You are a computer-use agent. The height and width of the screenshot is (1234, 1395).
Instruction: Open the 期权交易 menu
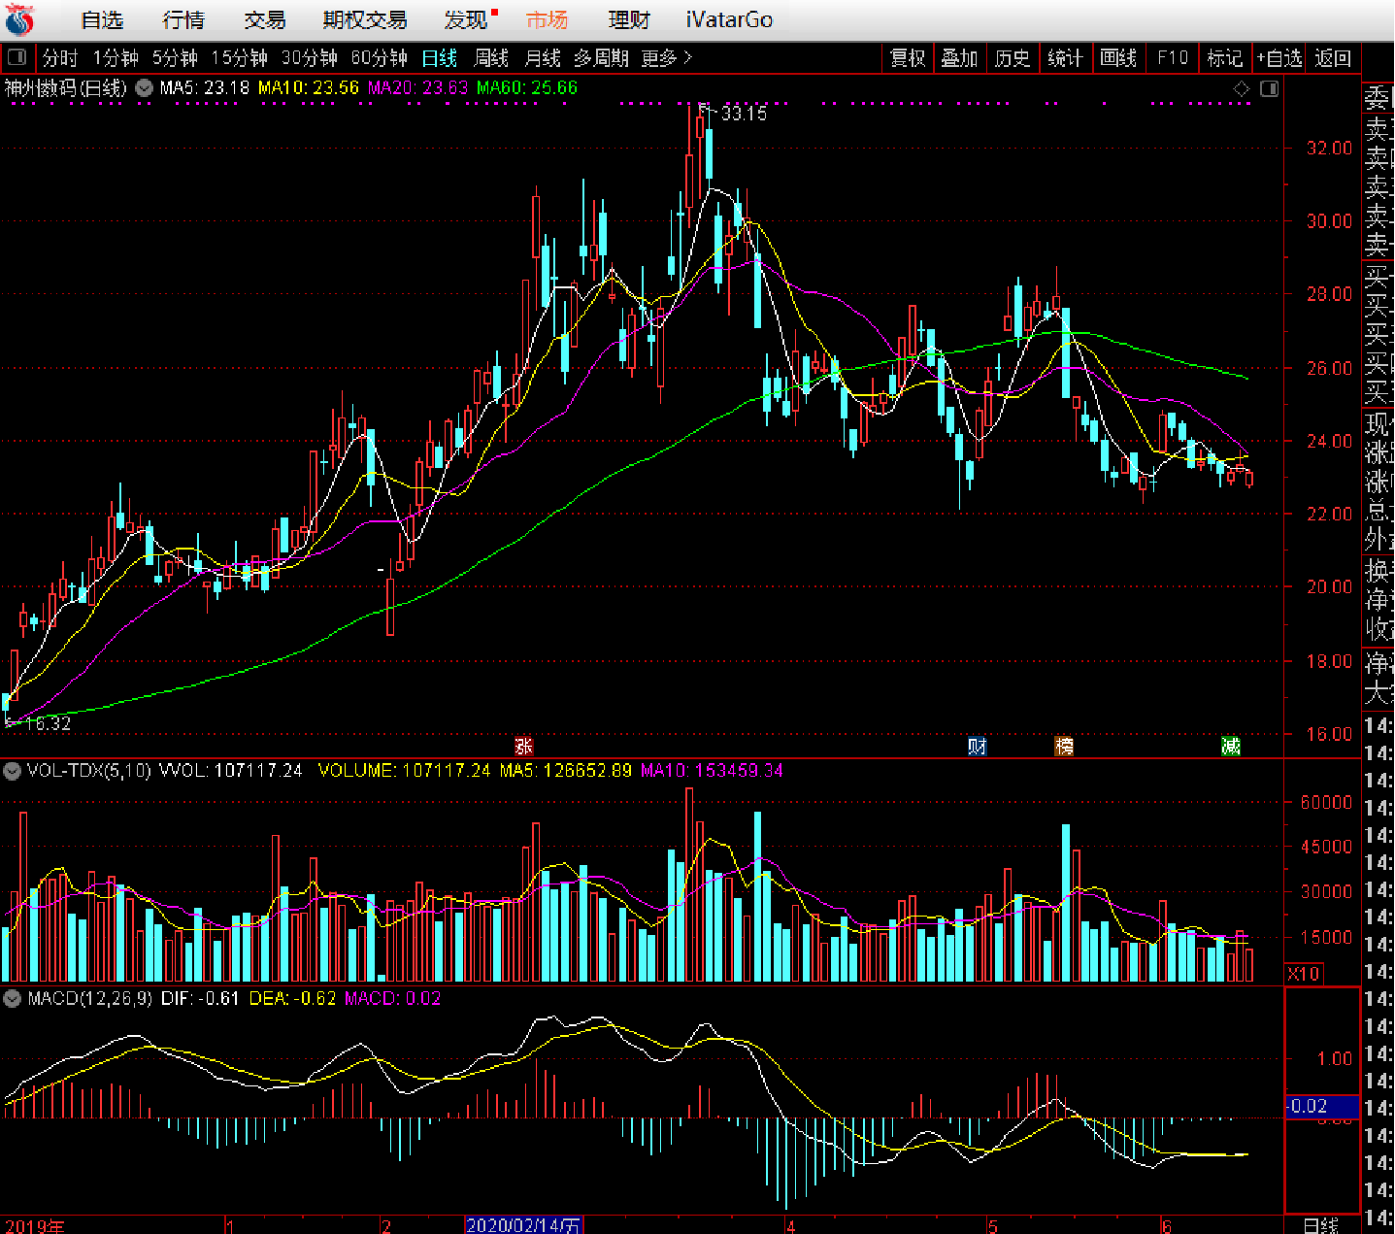pyautogui.click(x=365, y=19)
